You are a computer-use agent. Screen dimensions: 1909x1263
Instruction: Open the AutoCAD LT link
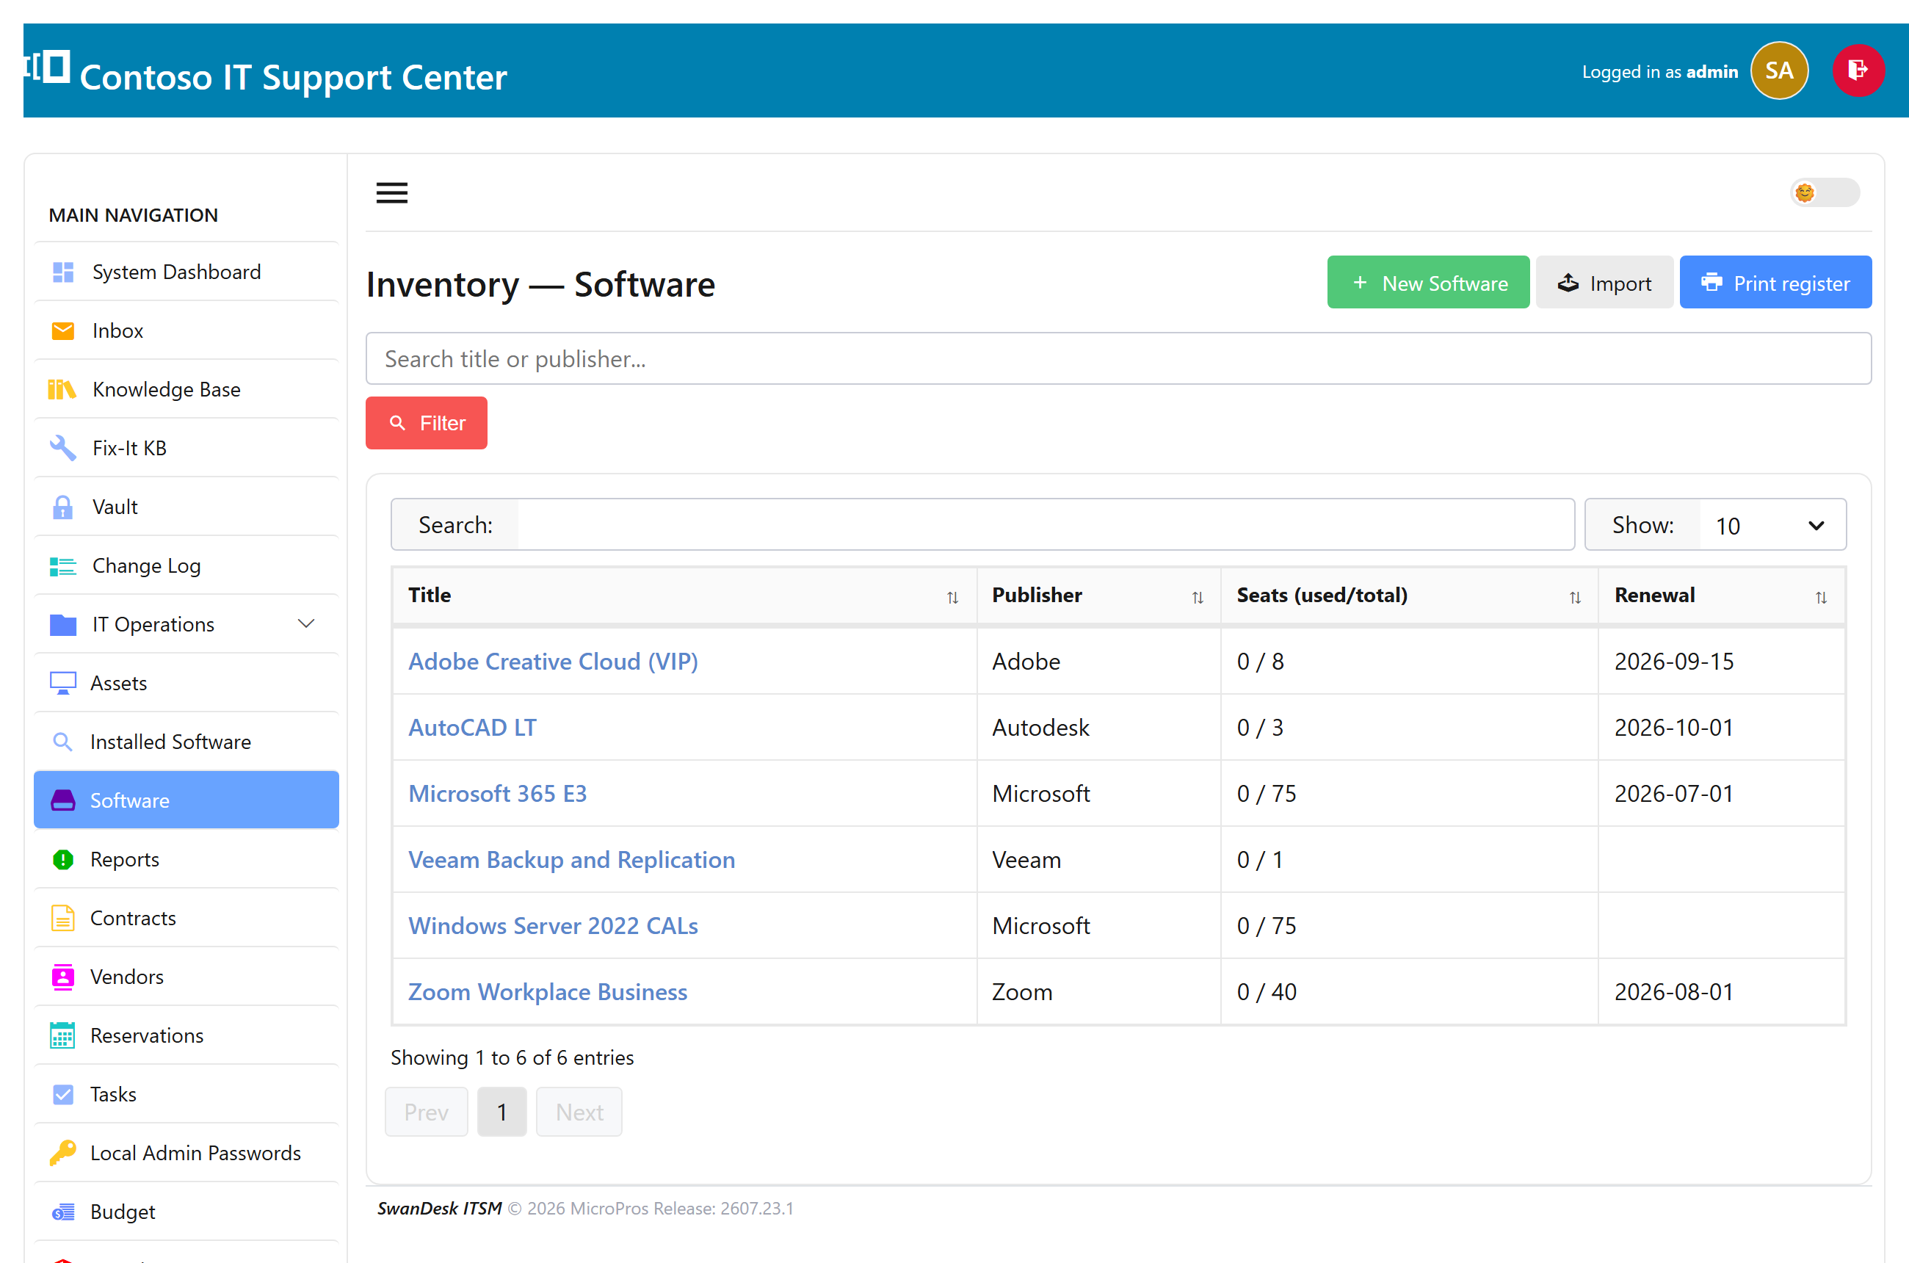coord(472,728)
